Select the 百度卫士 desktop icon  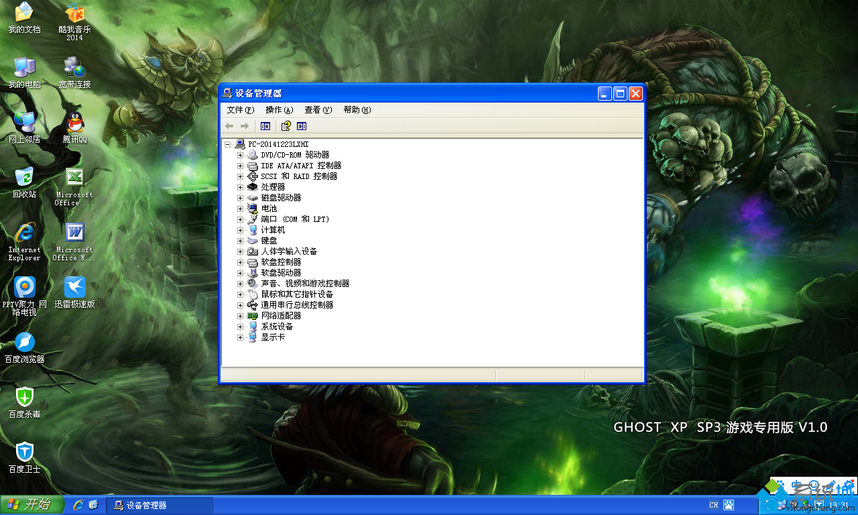[24, 457]
